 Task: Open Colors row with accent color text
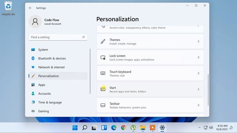coord(150,29)
